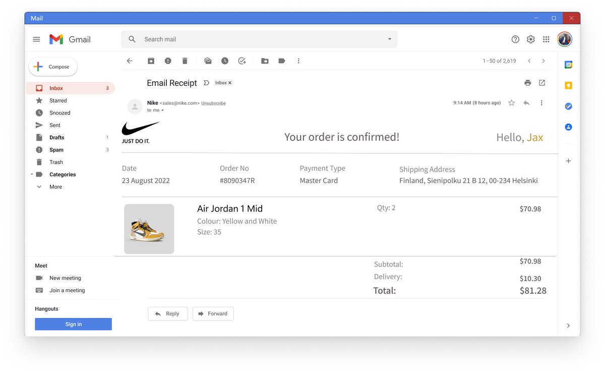Screen dimensions: 605x373
Task: Click the Air Jordan shoe thumbnail
Action: [149, 229]
